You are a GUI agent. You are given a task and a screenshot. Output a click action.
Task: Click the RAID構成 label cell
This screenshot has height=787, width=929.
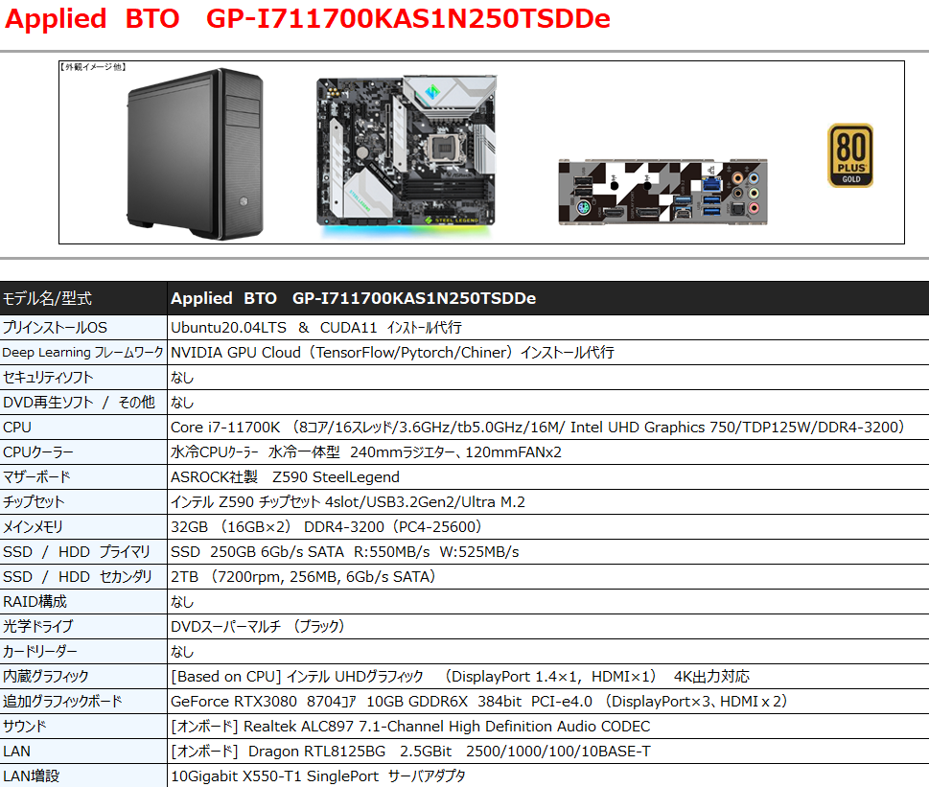pyautogui.click(x=83, y=601)
